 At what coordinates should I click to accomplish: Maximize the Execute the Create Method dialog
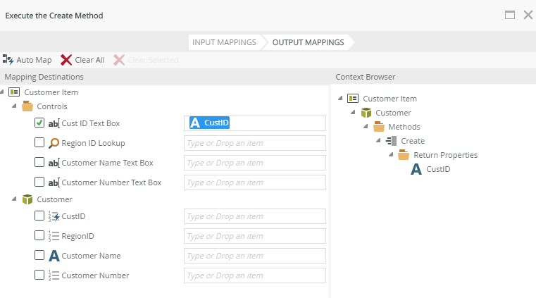point(510,14)
